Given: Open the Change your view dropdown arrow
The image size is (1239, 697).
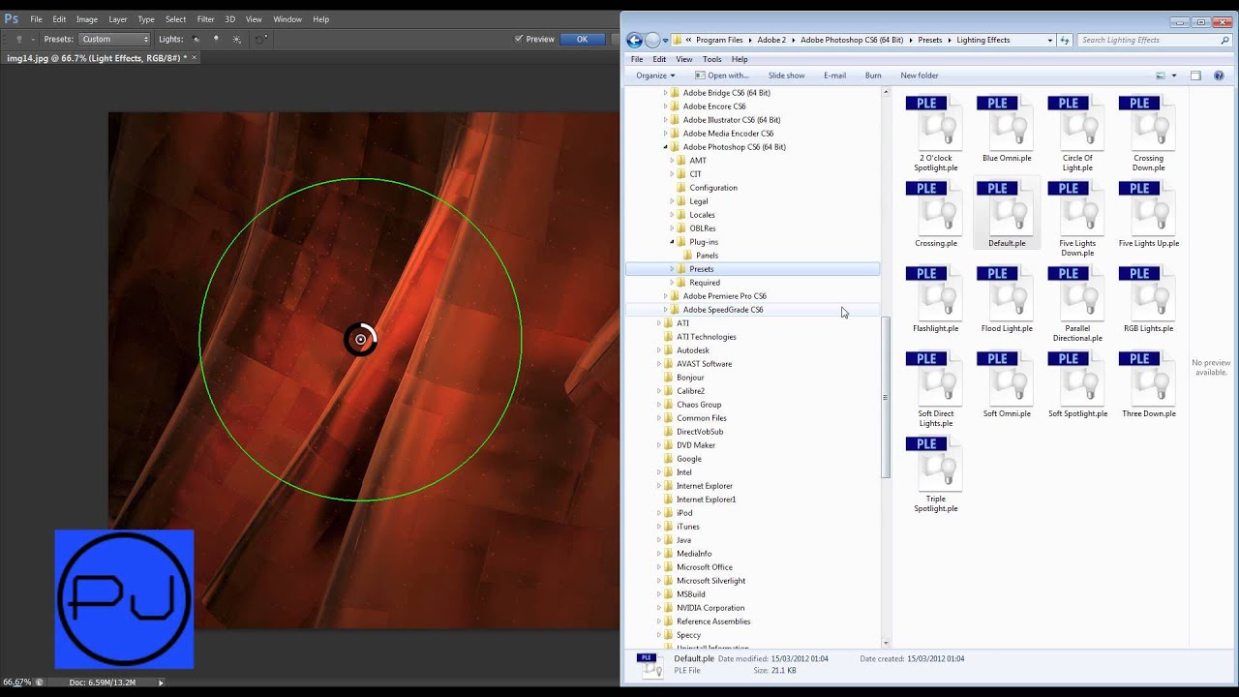Looking at the screenshot, I should point(1174,76).
